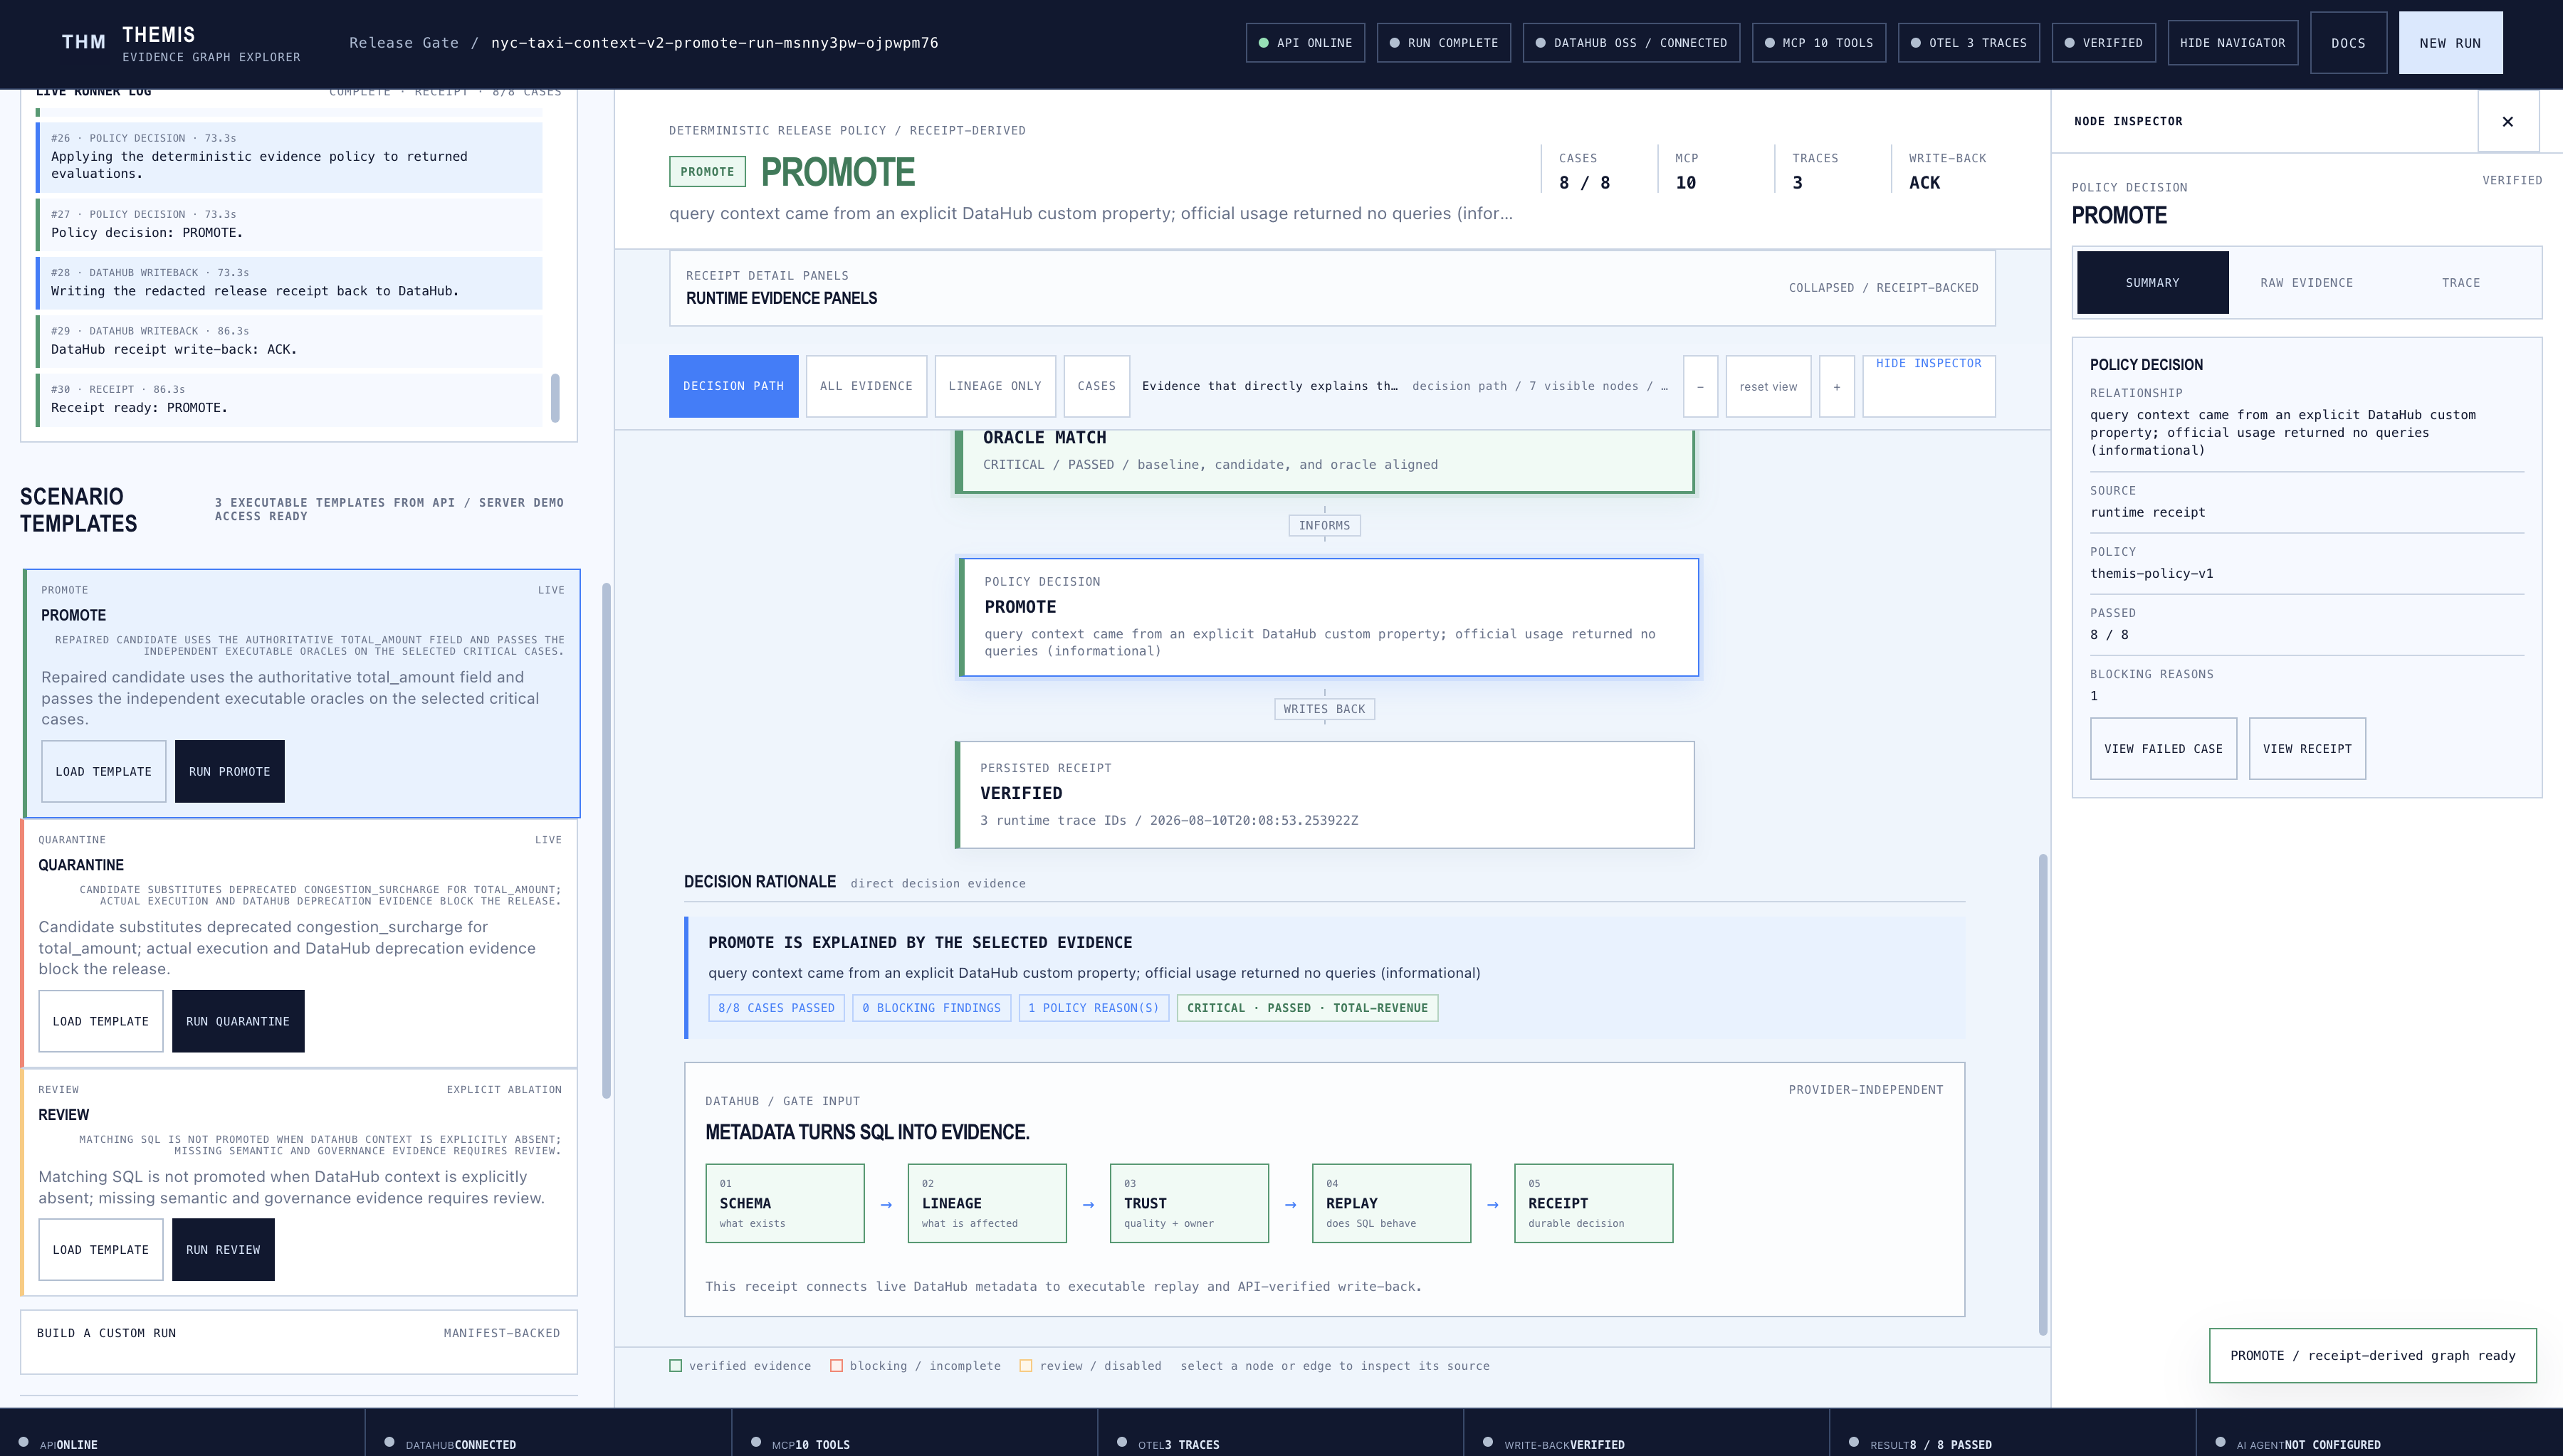The image size is (2563, 1456).
Task: Switch to the DECISION PATH view
Action: coord(733,386)
